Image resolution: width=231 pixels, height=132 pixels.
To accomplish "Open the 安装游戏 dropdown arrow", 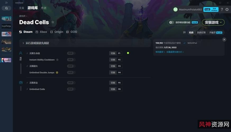I will (x=221, y=22).
